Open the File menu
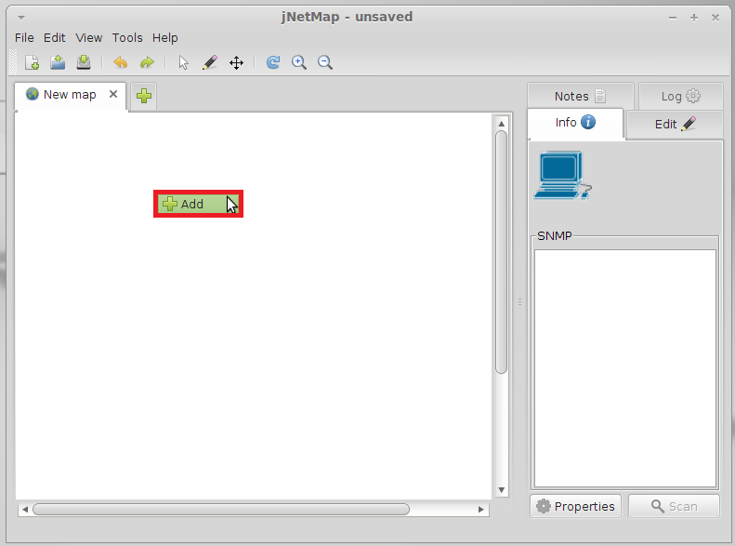The width and height of the screenshot is (735, 546). pos(24,37)
